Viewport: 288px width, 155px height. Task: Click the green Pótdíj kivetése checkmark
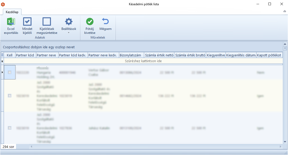90,22
